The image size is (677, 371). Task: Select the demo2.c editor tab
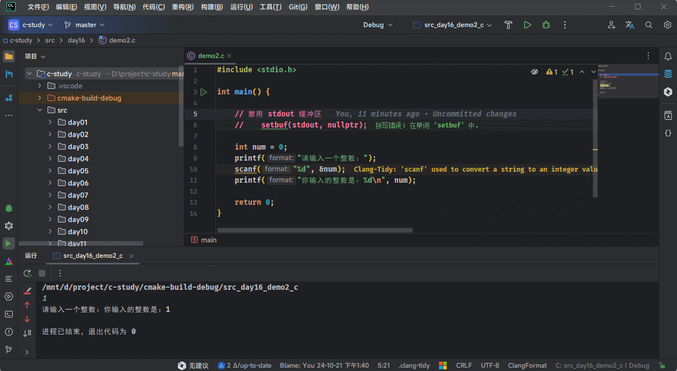click(210, 56)
